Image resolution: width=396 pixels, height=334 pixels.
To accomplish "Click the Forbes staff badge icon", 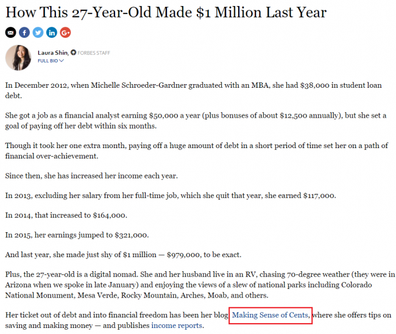I will tap(74, 52).
